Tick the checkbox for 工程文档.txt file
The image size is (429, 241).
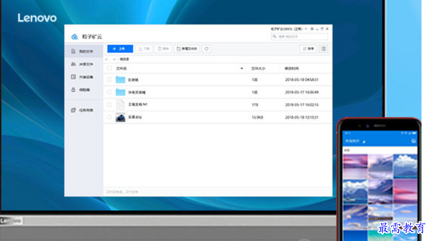coord(110,105)
